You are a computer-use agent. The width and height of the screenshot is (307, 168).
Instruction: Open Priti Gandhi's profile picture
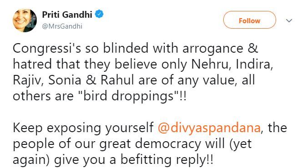tap(25, 20)
